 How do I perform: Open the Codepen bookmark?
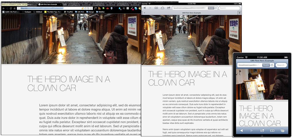coord(26,12)
